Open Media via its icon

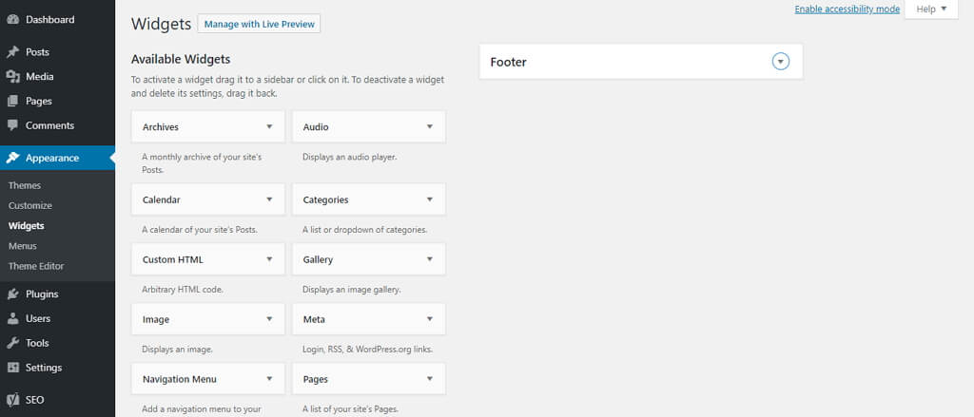(12, 76)
